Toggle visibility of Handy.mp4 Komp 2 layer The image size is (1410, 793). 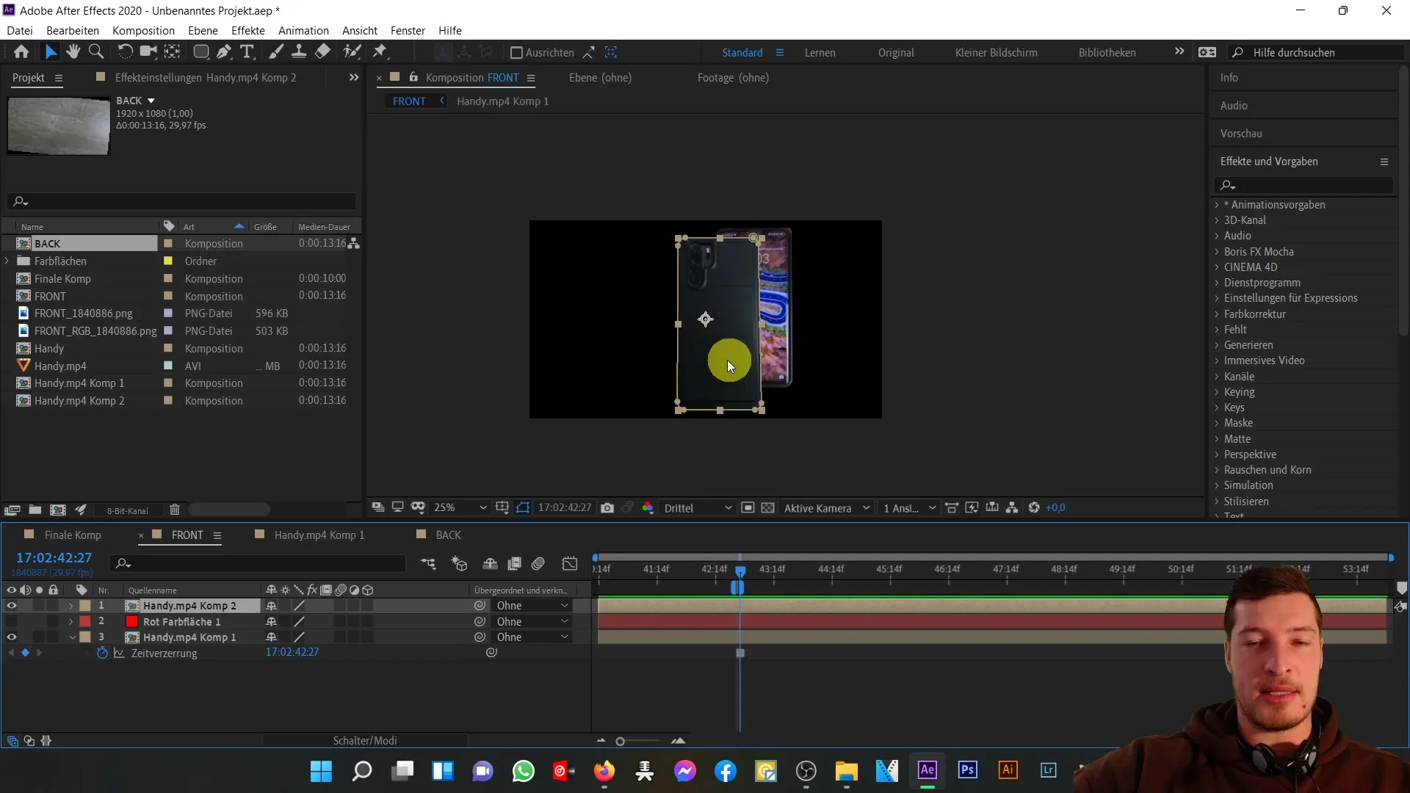(12, 604)
